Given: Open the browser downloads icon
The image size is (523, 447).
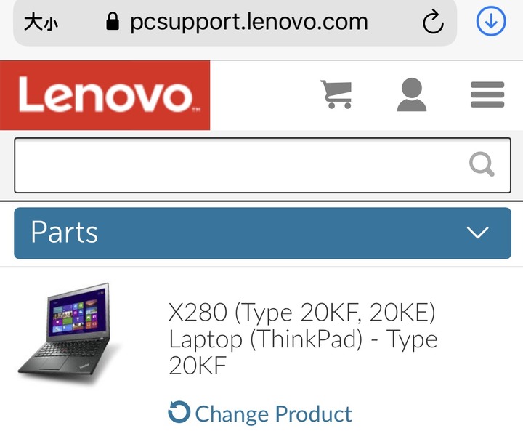Looking at the screenshot, I should pos(490,21).
